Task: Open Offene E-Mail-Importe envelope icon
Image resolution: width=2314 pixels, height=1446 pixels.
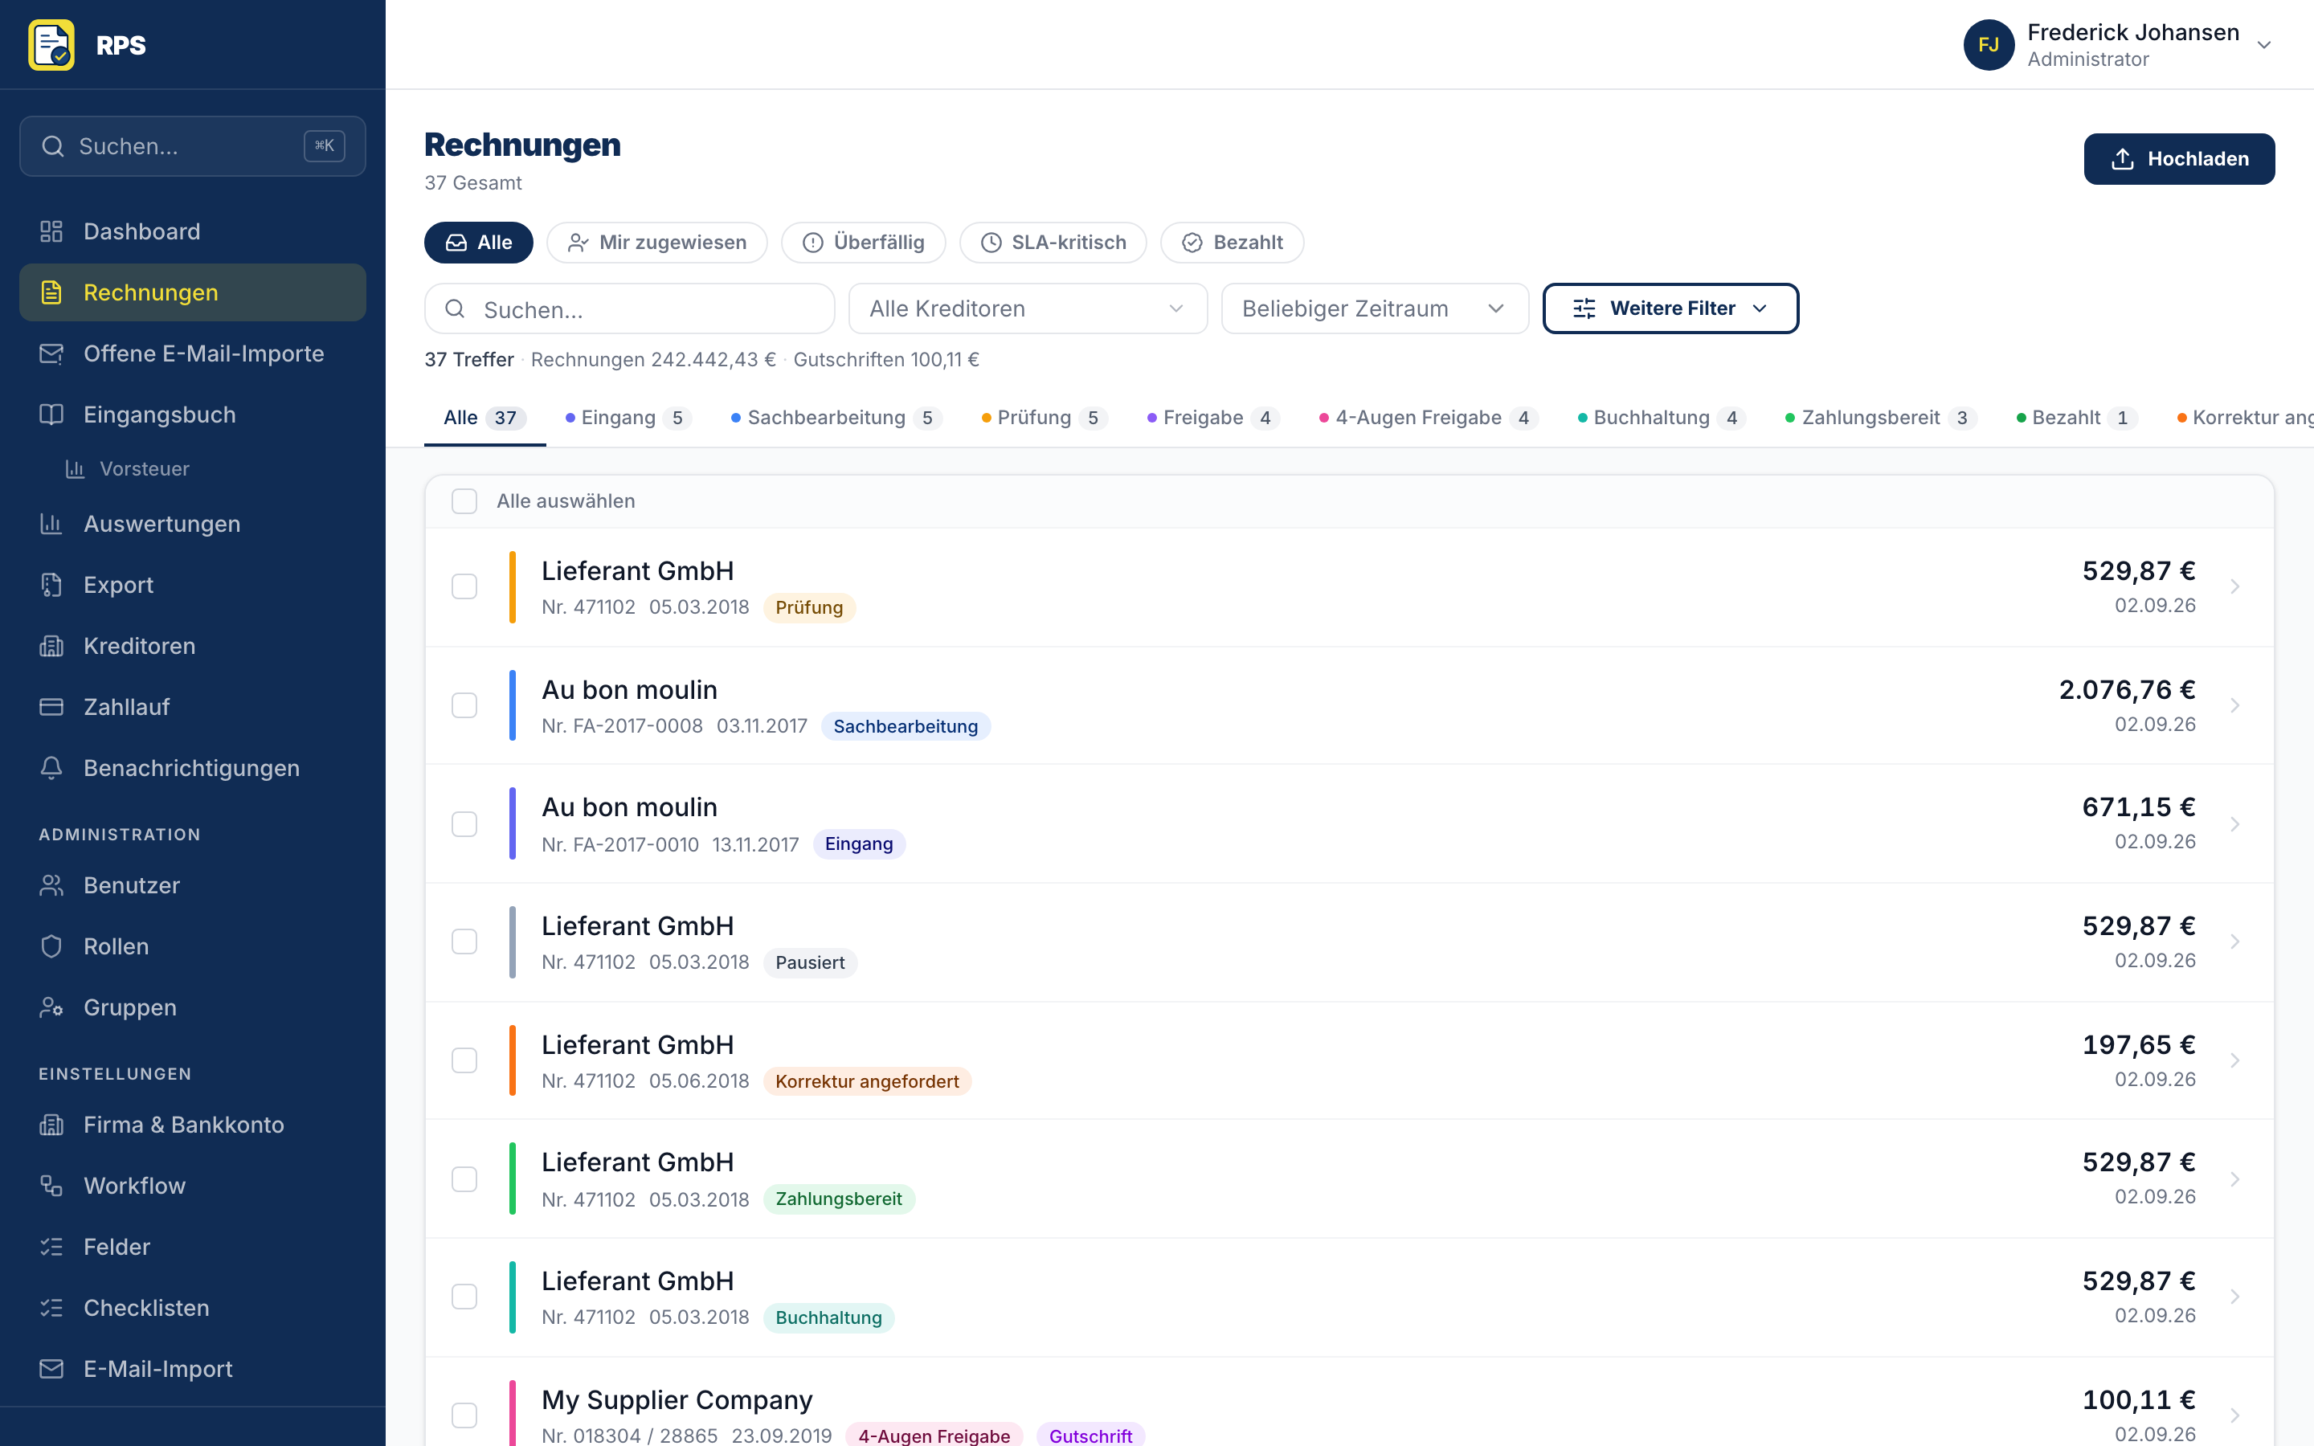Action: pyautogui.click(x=51, y=353)
